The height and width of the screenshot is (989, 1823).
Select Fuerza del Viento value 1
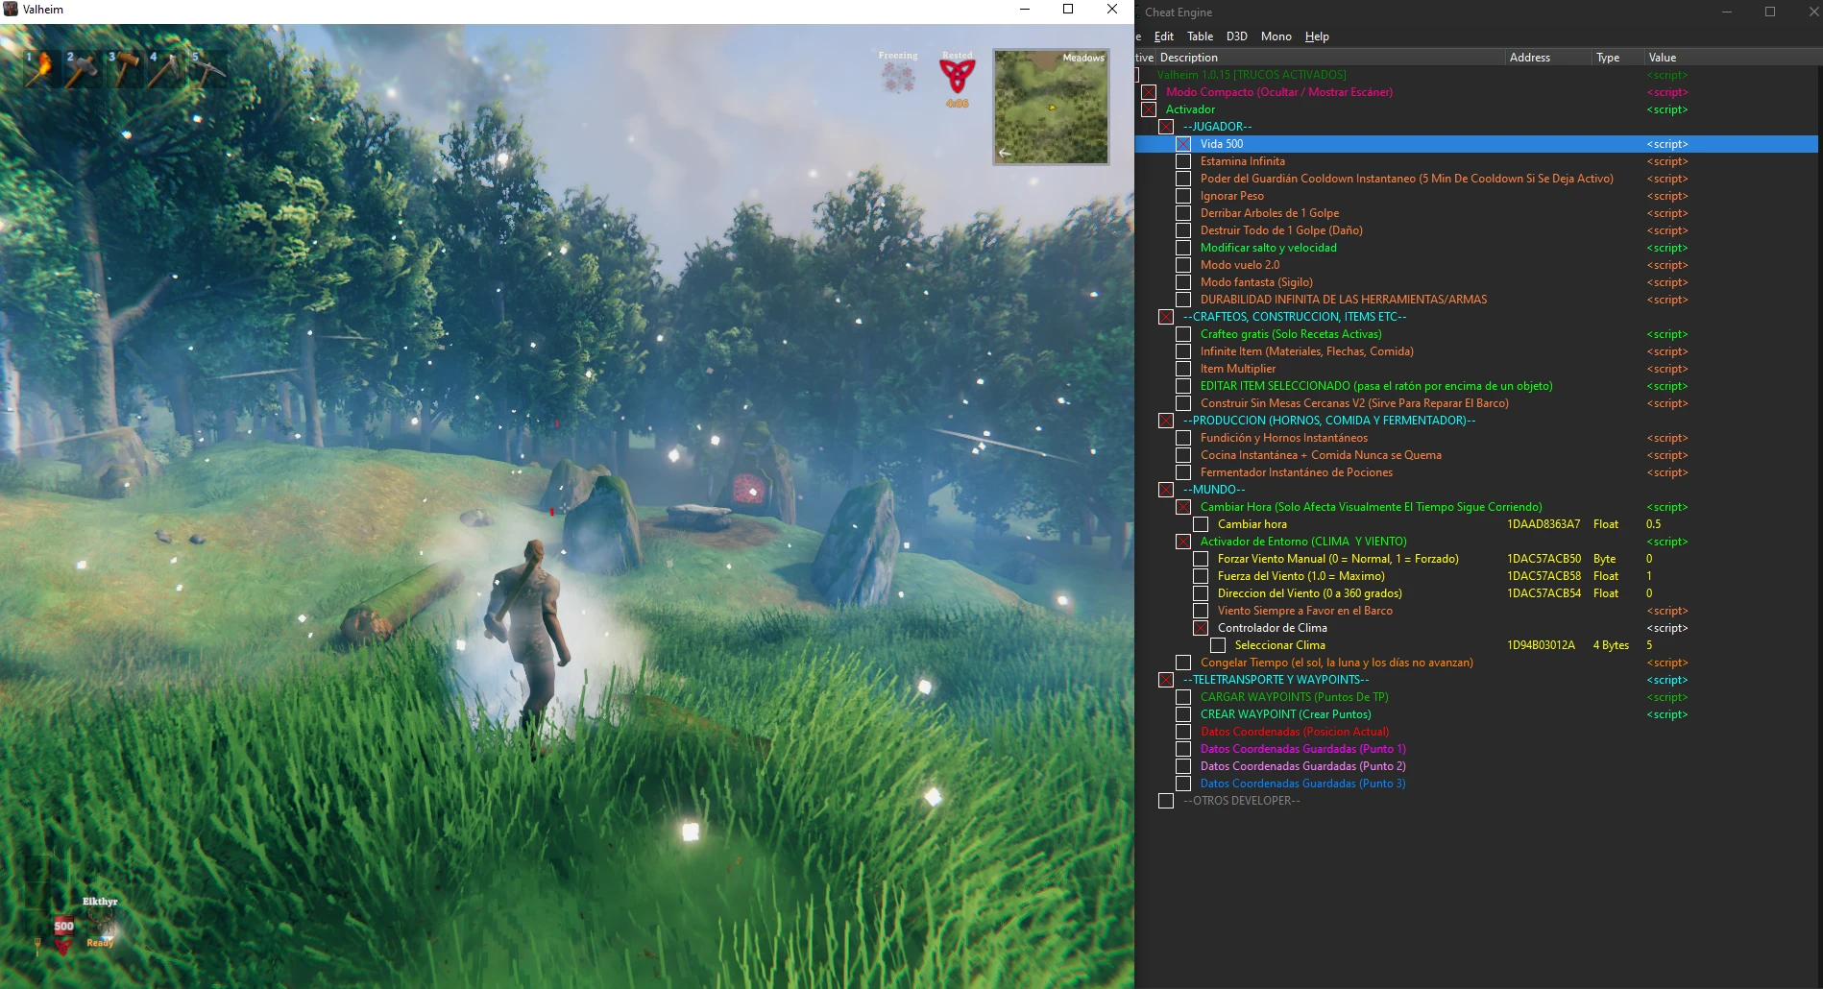coord(1649,576)
